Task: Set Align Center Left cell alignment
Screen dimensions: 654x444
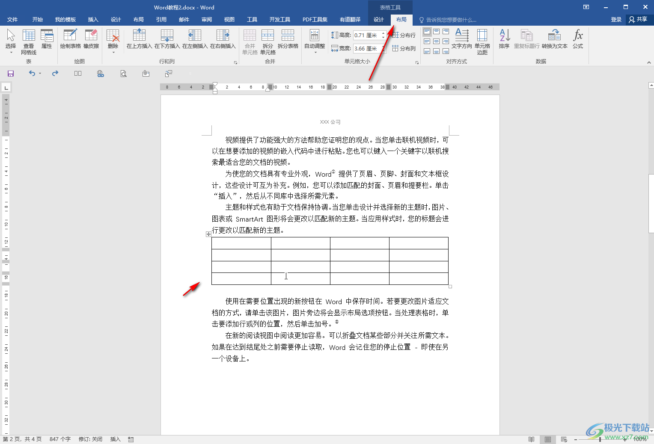Action: (427, 41)
